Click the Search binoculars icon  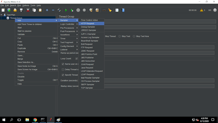tap(104, 10)
